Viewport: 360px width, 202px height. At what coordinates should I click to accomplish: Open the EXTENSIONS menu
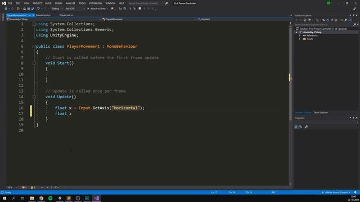pos(95,3)
